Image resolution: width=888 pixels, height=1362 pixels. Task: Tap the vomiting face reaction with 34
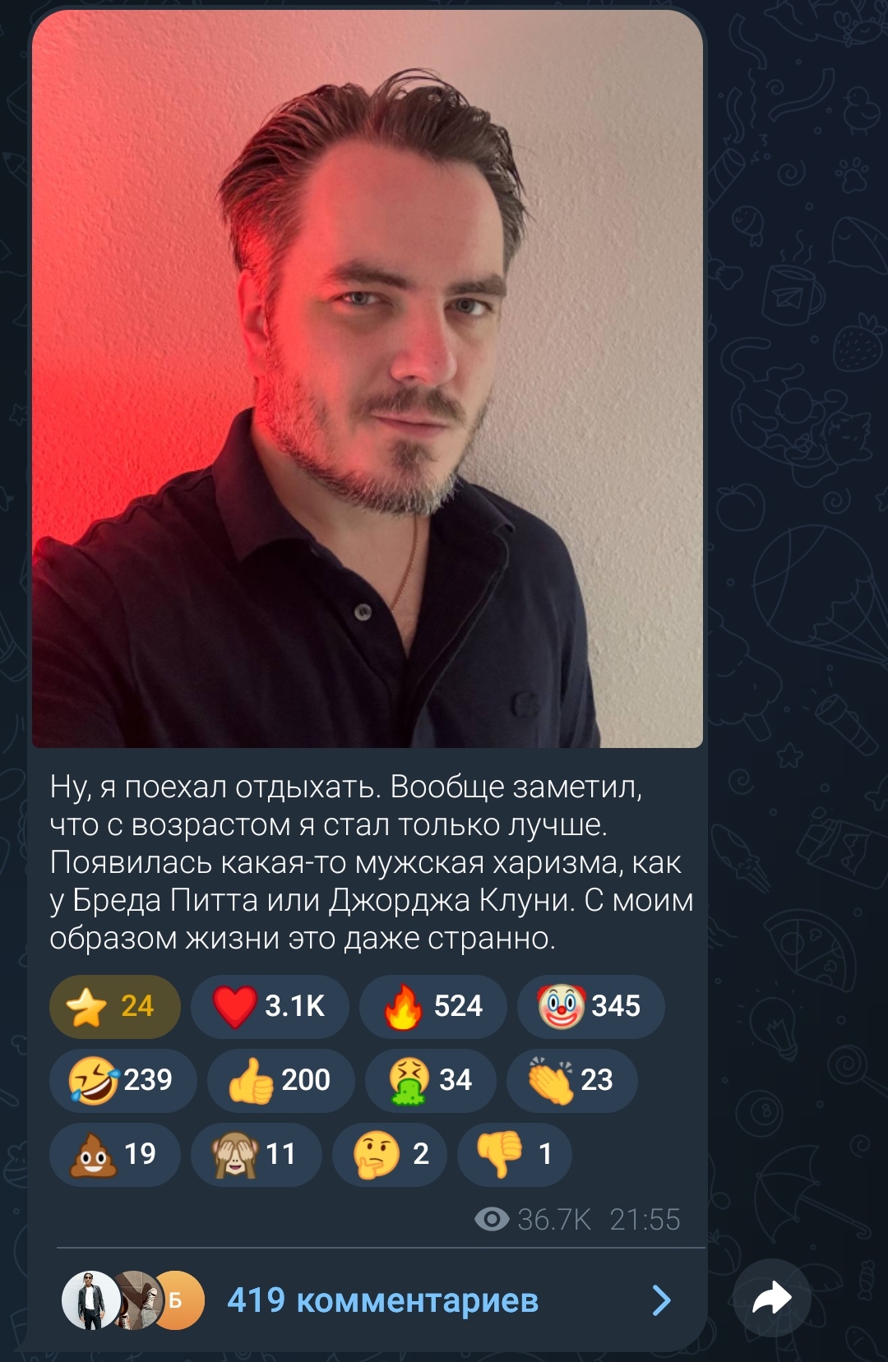[x=430, y=1080]
